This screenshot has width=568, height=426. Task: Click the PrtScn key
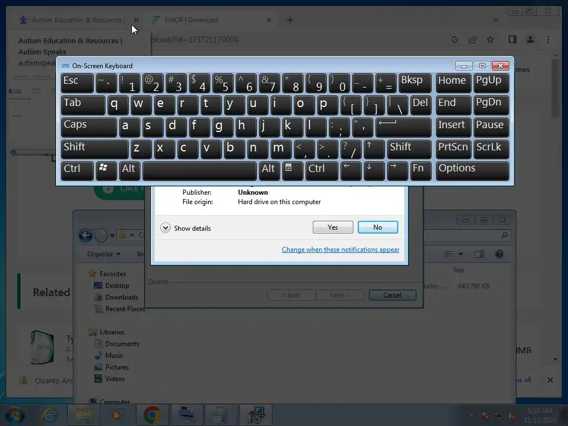tap(454, 150)
